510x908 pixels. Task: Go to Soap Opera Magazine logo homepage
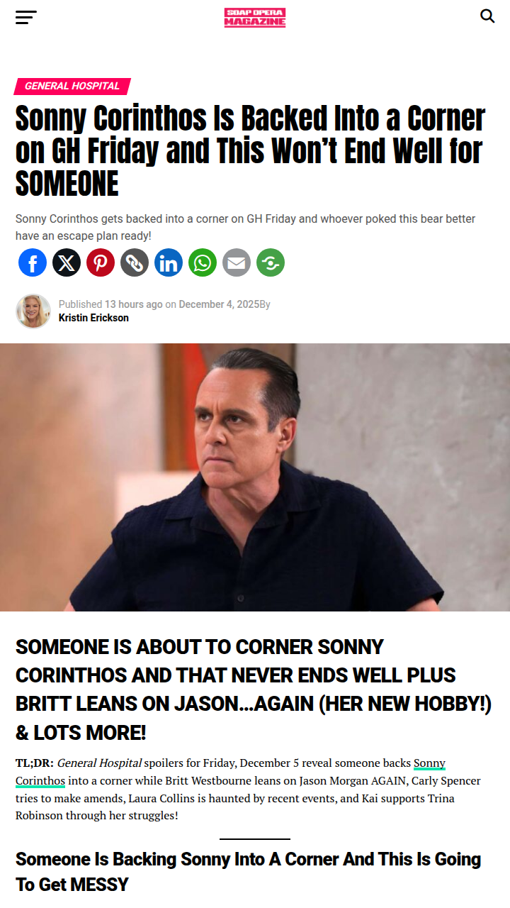click(x=255, y=18)
